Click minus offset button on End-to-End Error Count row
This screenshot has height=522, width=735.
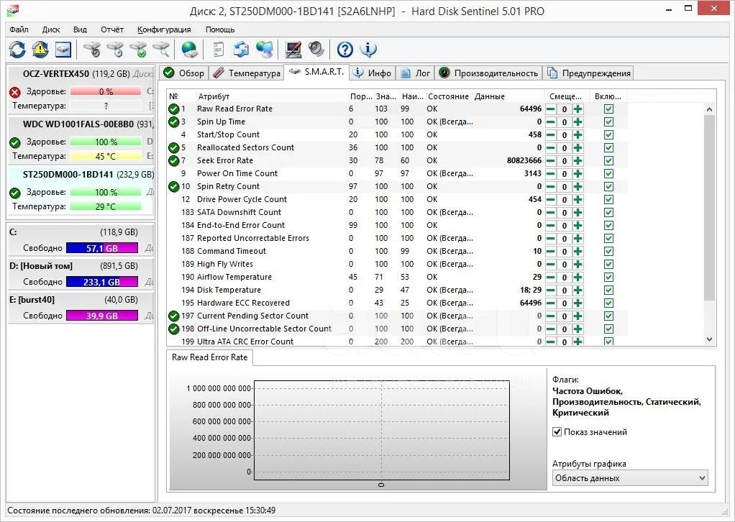[x=551, y=225]
